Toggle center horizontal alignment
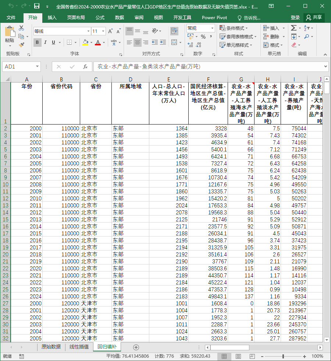This screenshot has height=361, width=331. [x=138, y=42]
